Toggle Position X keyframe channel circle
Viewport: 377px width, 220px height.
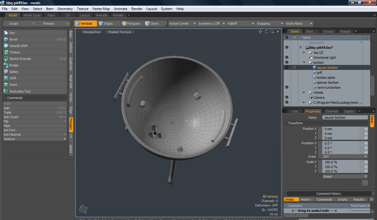coord(320,129)
